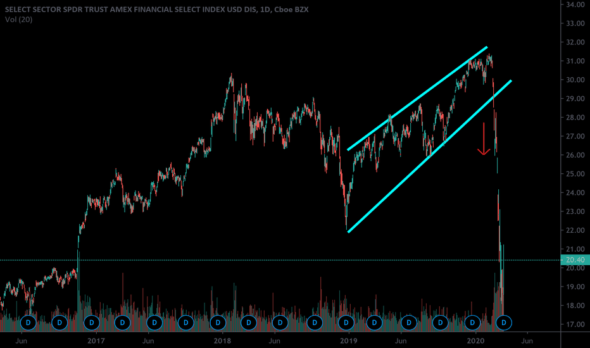Click the dividend marker above the 2020 label
The height and width of the screenshot is (348, 590).
(x=473, y=323)
